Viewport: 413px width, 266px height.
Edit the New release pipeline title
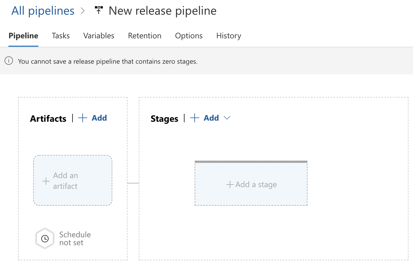[162, 11]
